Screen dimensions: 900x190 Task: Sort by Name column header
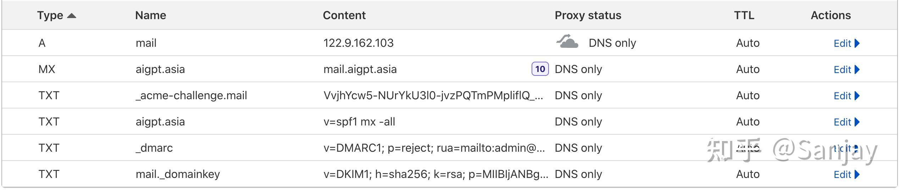click(x=151, y=15)
